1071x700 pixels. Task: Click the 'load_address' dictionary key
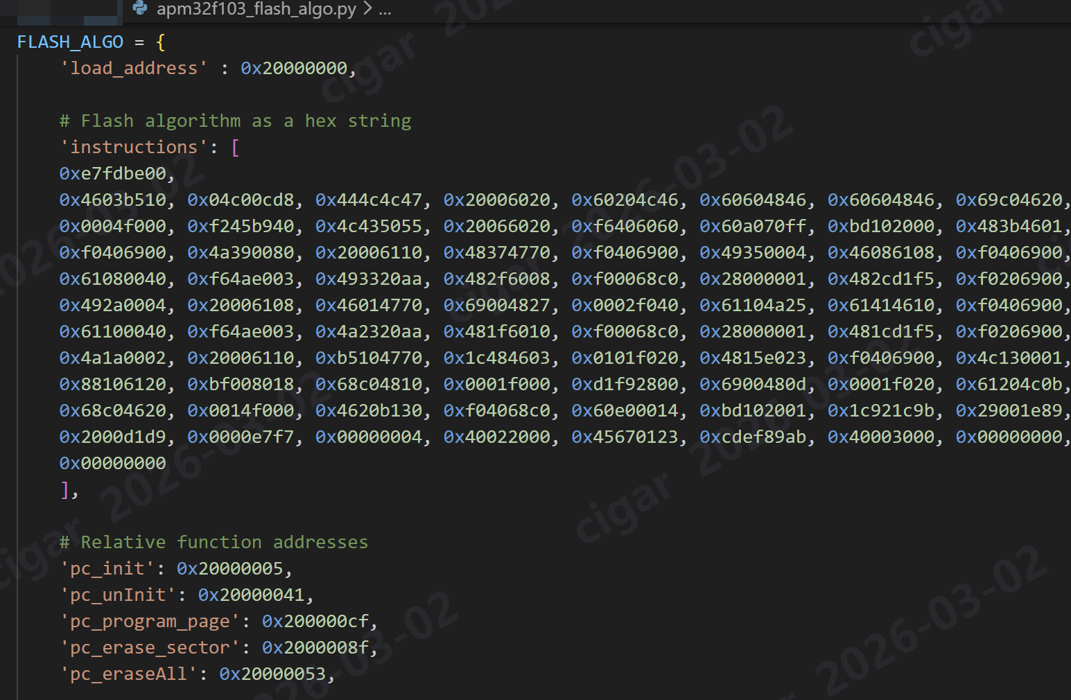pos(134,69)
